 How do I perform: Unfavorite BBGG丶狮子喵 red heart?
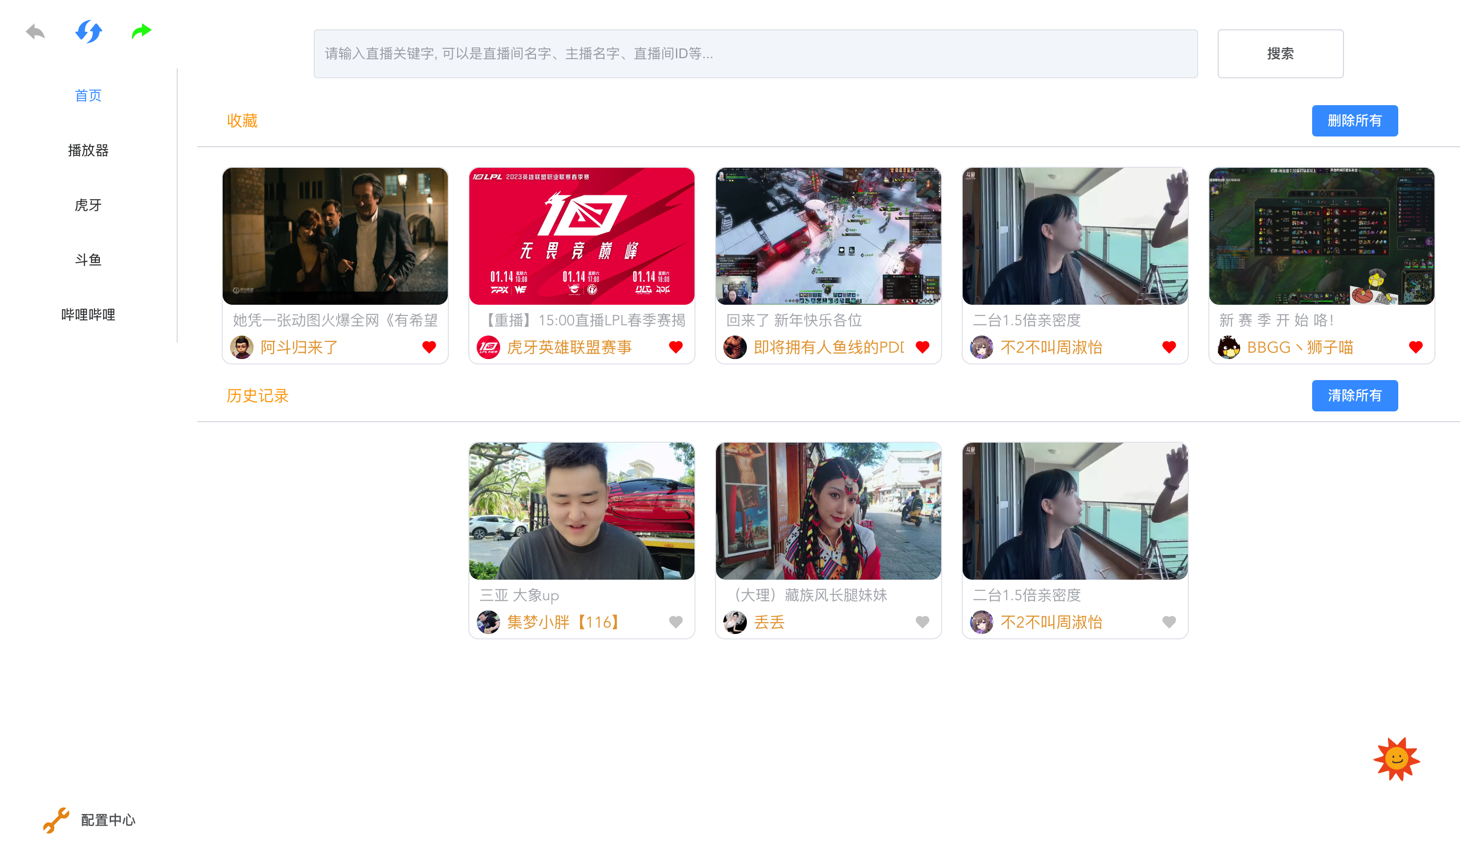(x=1416, y=347)
